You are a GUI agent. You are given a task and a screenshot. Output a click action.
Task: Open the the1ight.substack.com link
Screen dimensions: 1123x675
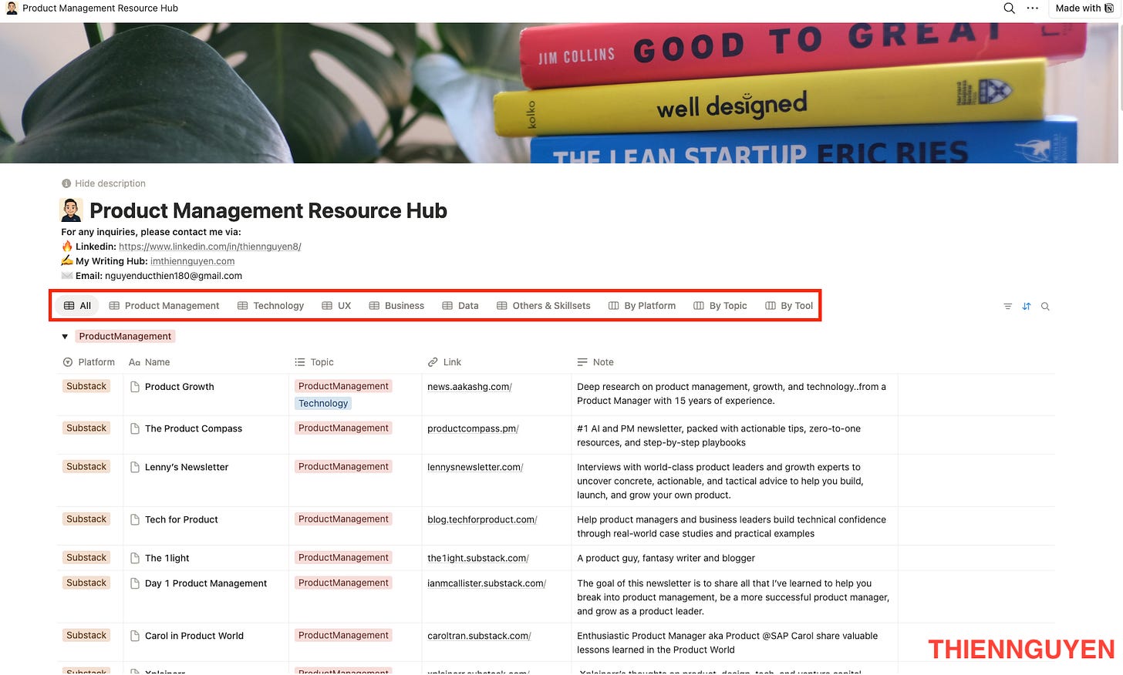pyautogui.click(x=478, y=558)
